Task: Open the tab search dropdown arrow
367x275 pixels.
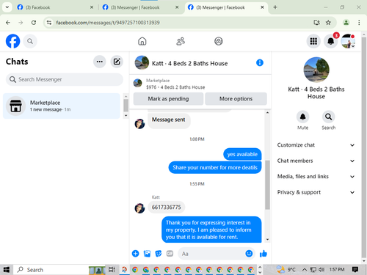Action: [7, 7]
